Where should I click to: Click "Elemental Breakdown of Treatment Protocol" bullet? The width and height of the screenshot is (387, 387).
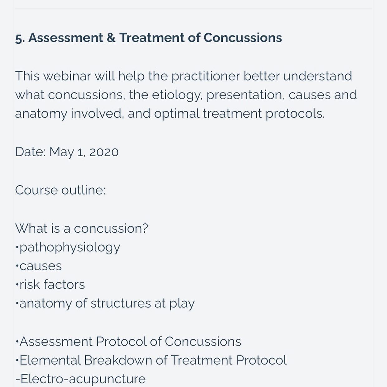153,360
